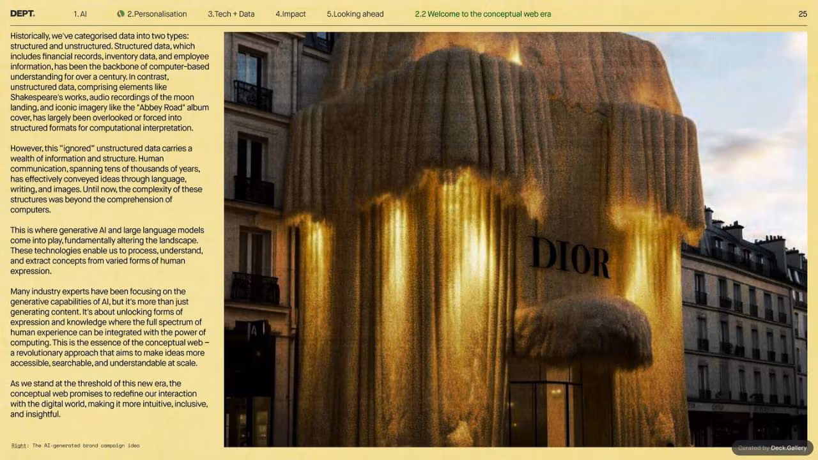
Task: Jump to the 5.Looking ahead section
Action: [355, 13]
